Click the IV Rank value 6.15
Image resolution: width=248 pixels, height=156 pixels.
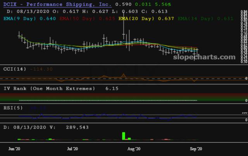pyautogui.click(x=112, y=88)
